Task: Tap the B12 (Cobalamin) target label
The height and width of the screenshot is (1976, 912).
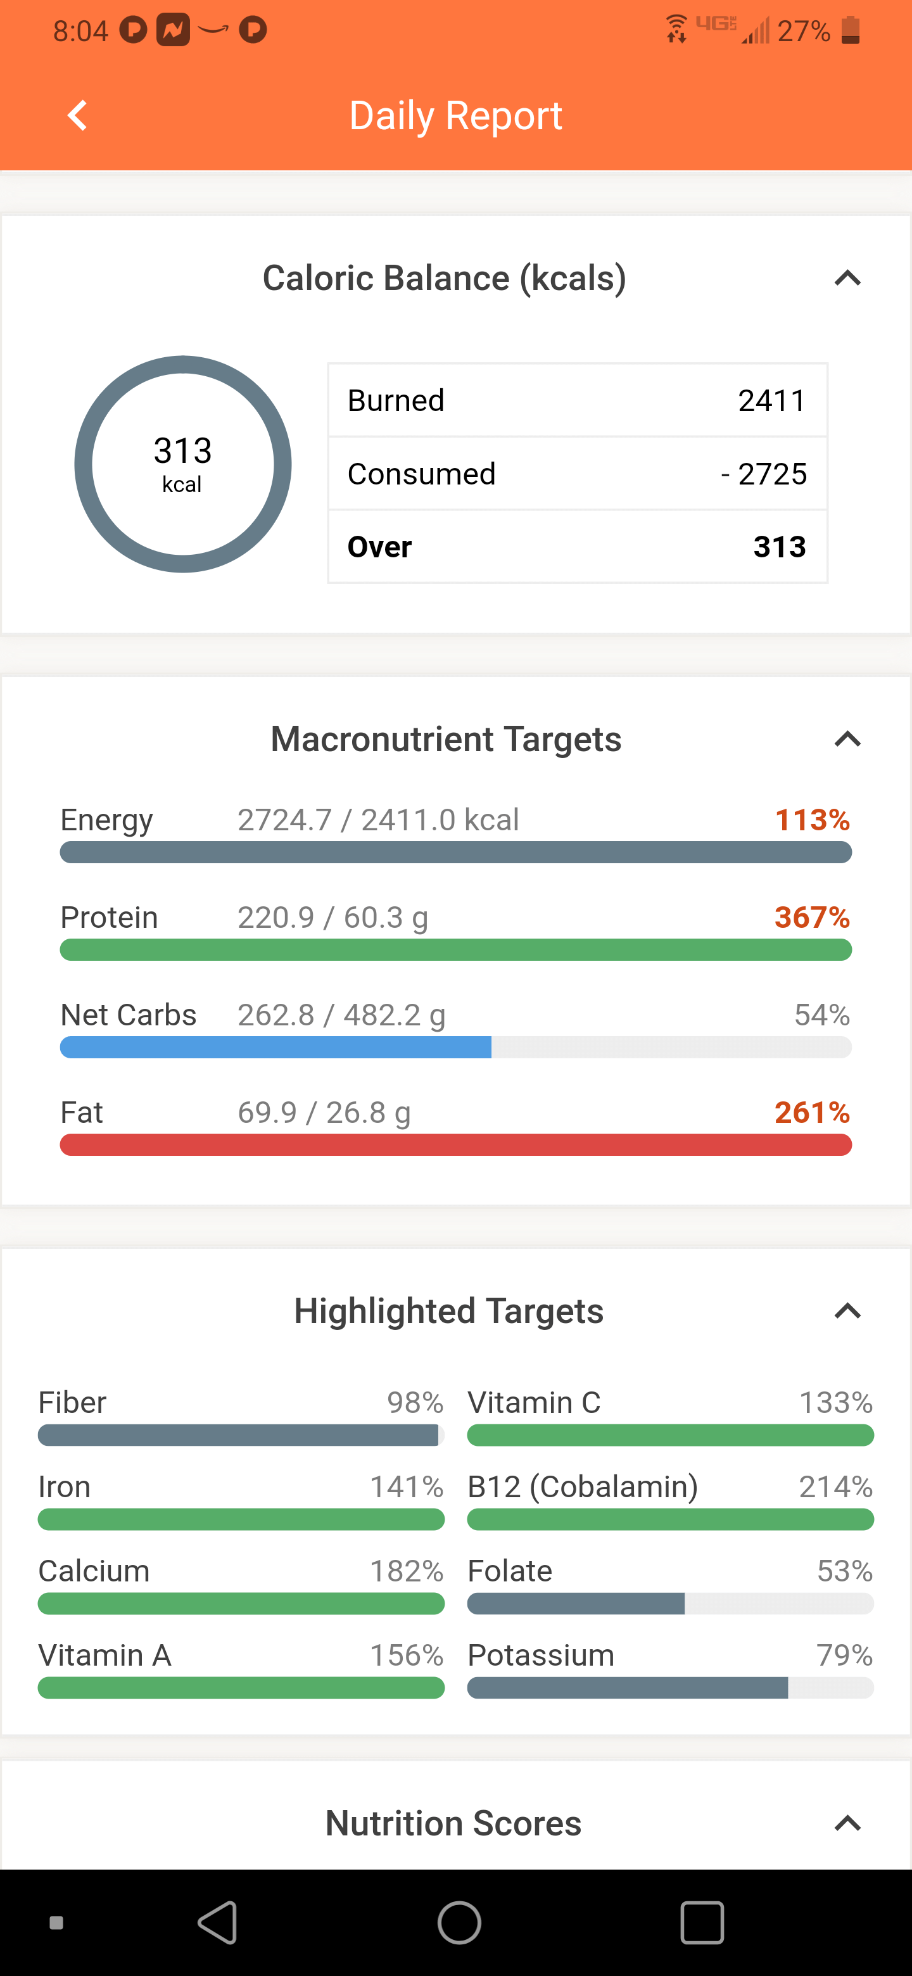Action: 582,1486
